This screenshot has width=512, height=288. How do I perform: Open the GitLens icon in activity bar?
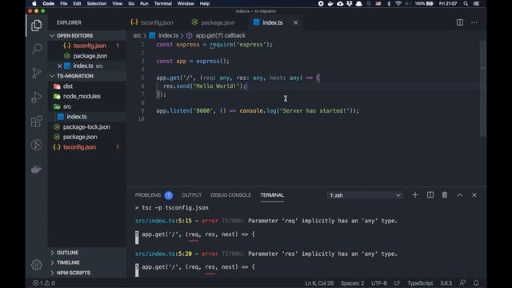point(37,145)
